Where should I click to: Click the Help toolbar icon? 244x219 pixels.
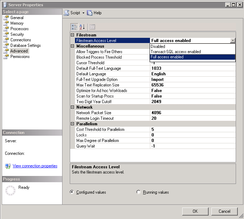90,13
